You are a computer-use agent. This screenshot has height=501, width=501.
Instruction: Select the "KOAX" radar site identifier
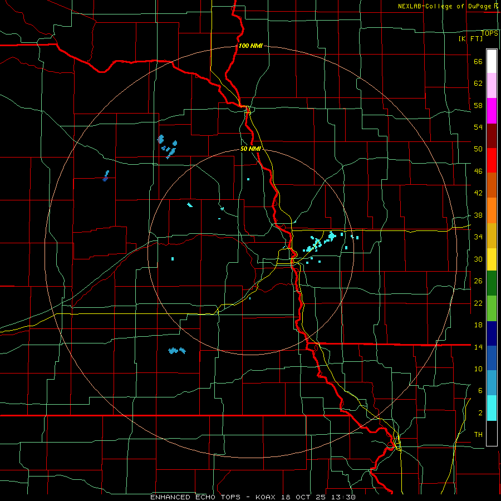[267, 497]
